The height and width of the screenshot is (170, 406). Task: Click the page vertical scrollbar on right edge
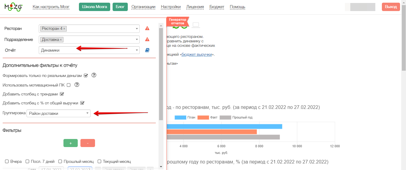[x=404, y=37]
